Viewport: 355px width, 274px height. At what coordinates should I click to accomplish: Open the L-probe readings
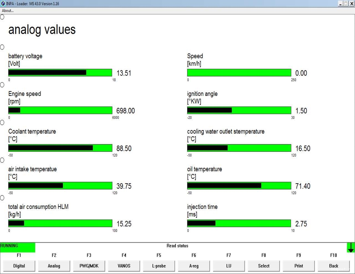pos(159,266)
